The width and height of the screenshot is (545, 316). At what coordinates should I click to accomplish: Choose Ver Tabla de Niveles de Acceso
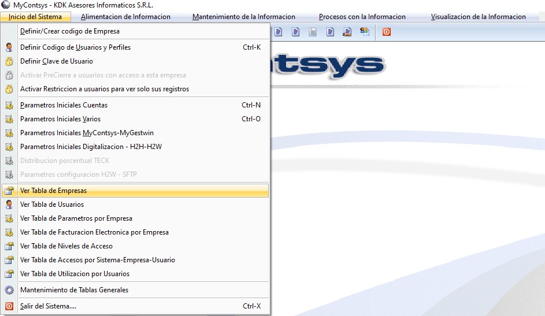pyautogui.click(x=66, y=246)
